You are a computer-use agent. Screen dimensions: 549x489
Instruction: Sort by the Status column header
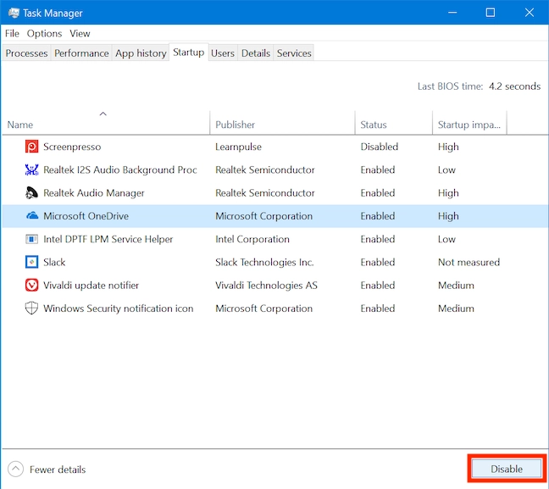(x=394, y=123)
